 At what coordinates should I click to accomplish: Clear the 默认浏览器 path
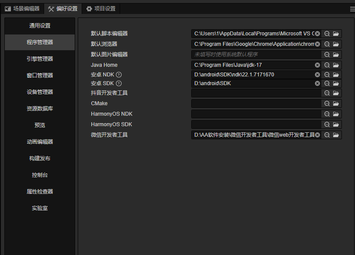pyautogui.click(x=317, y=44)
